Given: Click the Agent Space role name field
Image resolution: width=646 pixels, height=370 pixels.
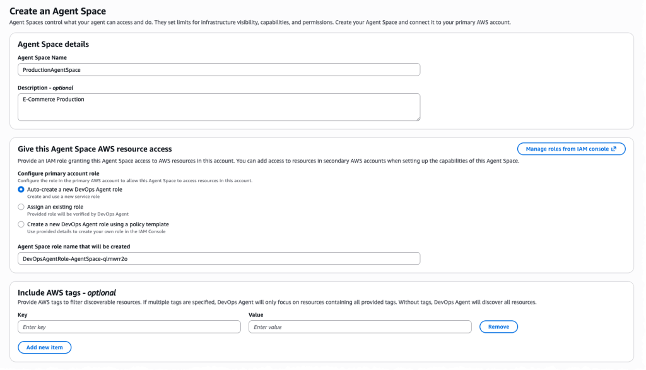Looking at the screenshot, I should point(218,258).
